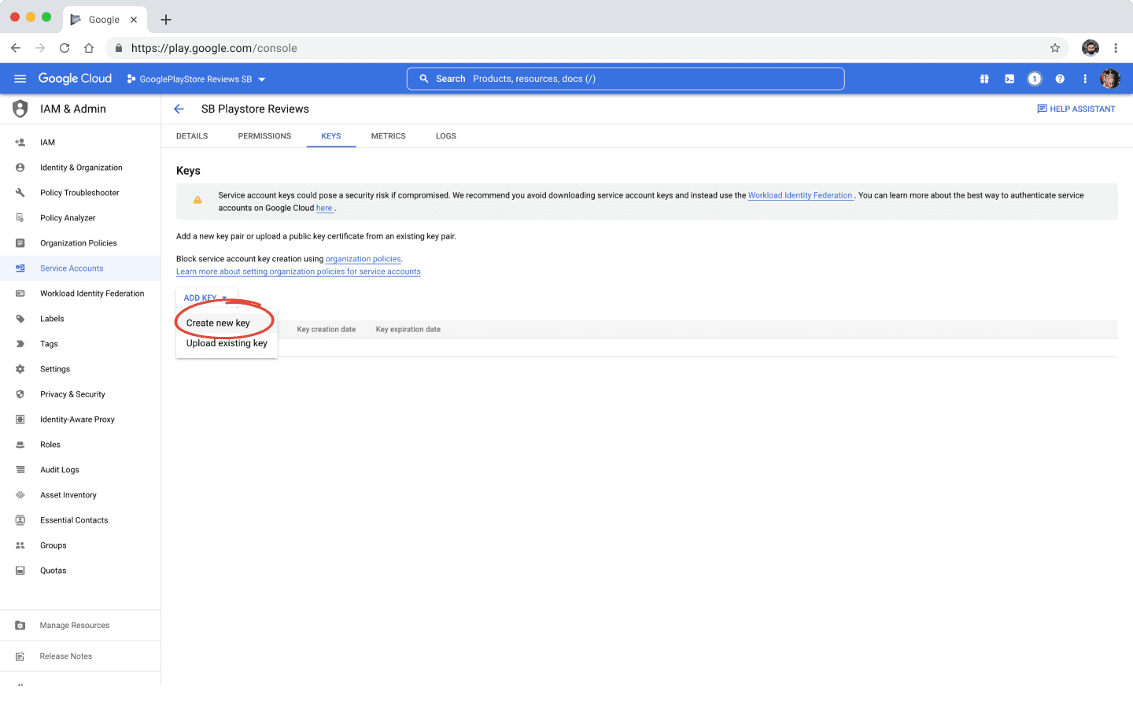Click the Settings gear icon in sidebar
The width and height of the screenshot is (1133, 706).
(x=20, y=369)
